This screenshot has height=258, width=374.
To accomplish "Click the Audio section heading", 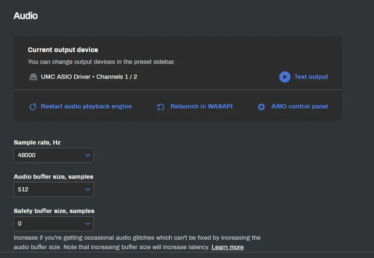I will (x=25, y=15).
